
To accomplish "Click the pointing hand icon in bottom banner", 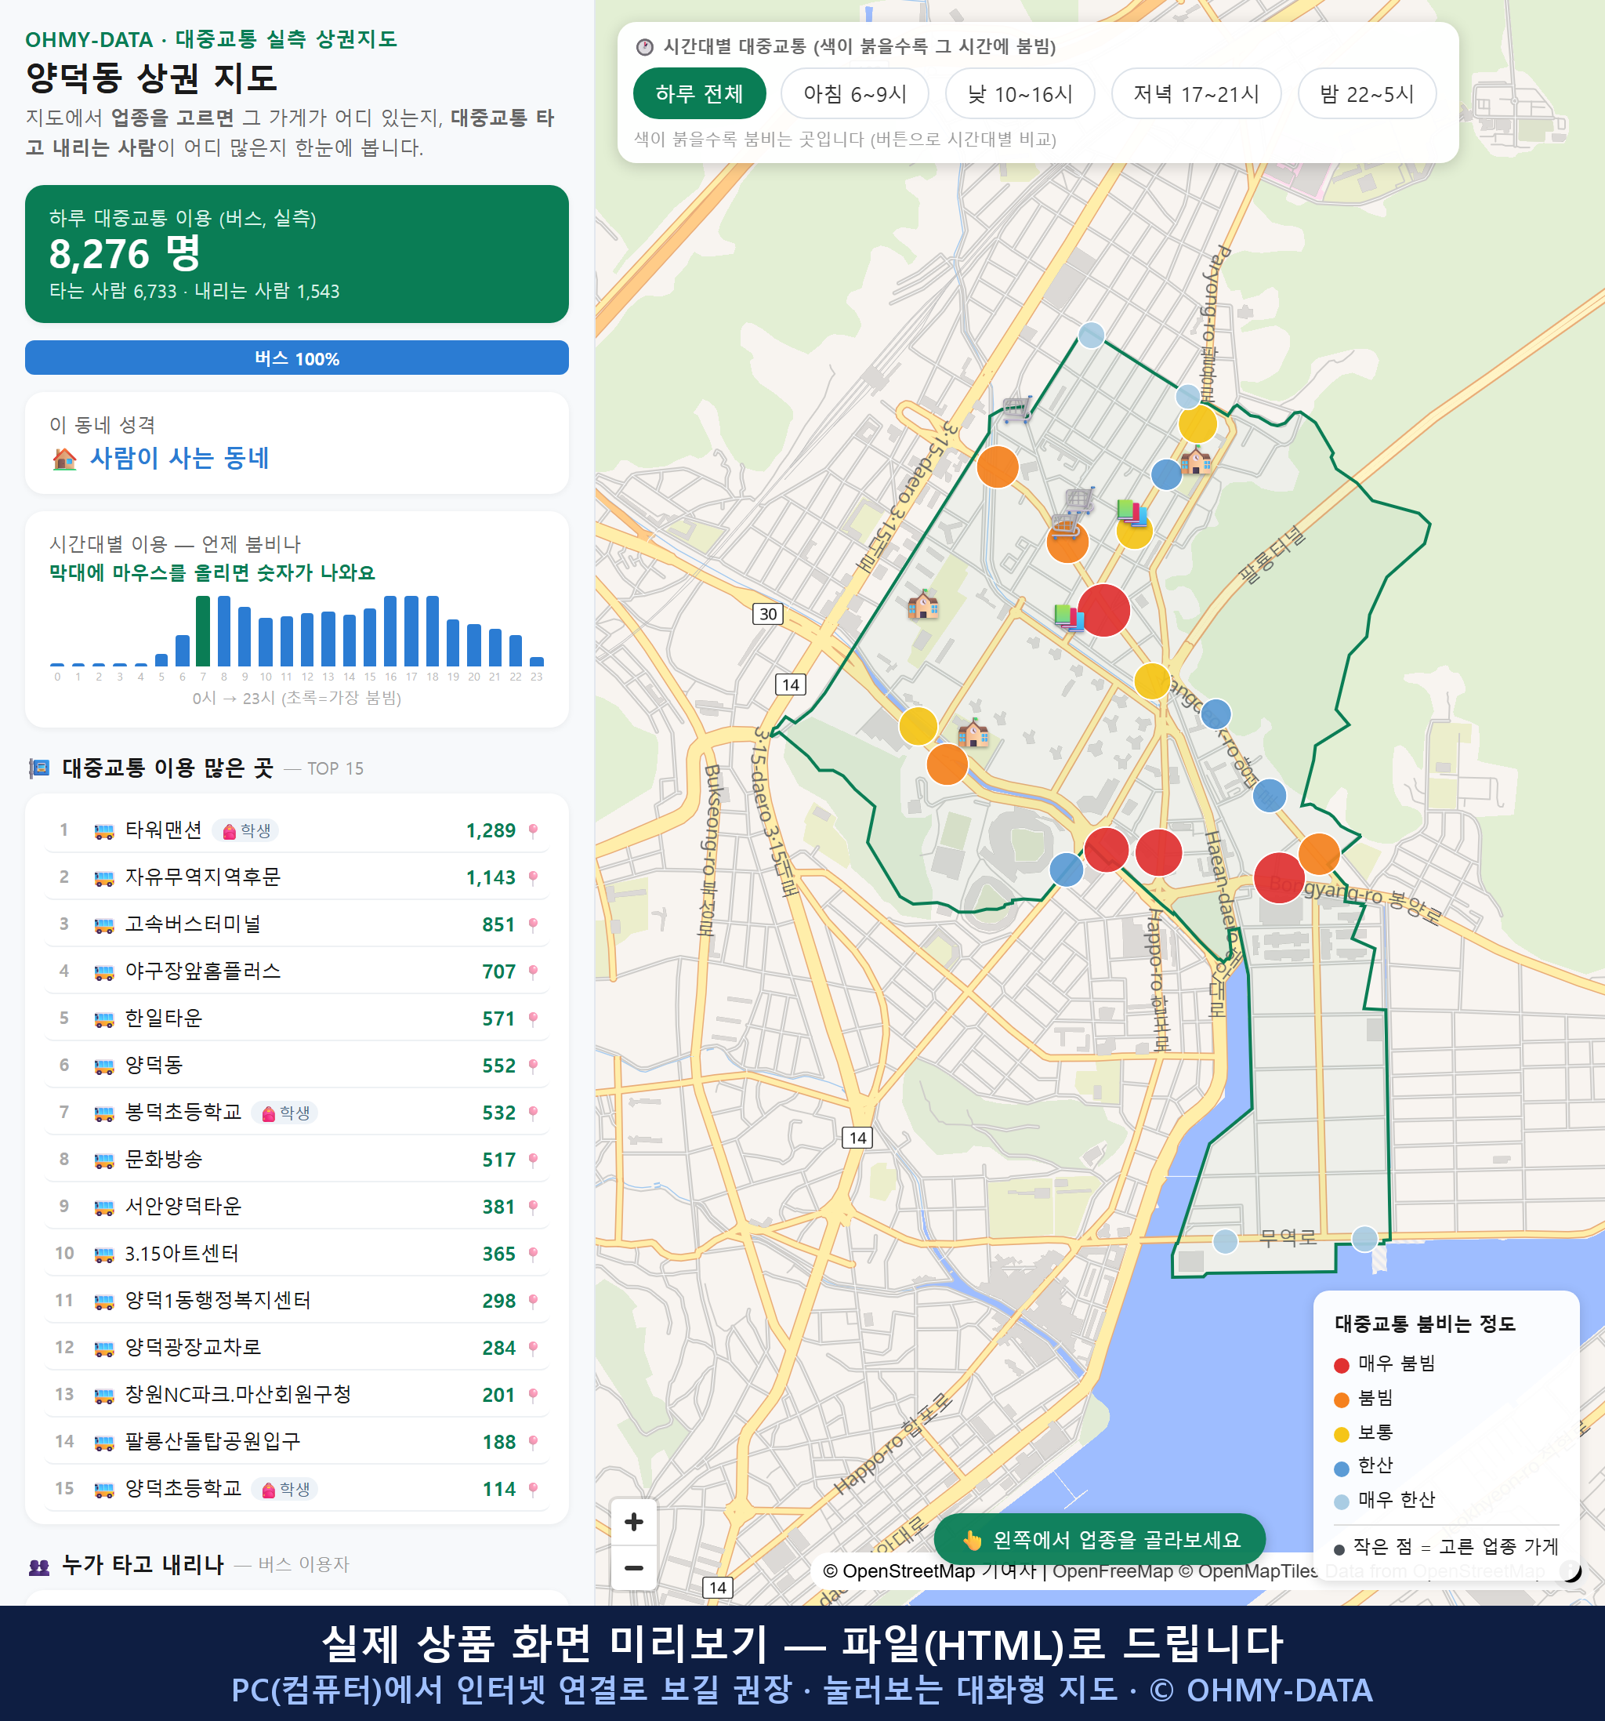I will (x=972, y=1540).
